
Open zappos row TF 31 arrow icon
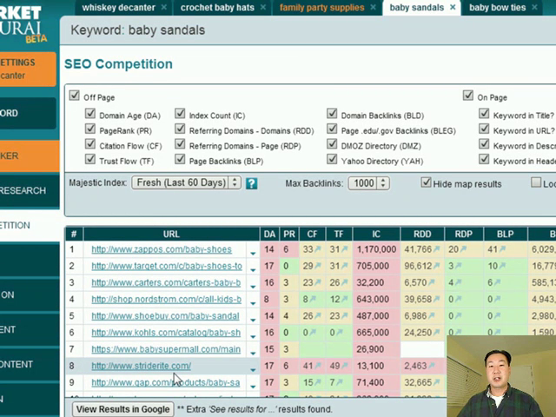(x=344, y=249)
